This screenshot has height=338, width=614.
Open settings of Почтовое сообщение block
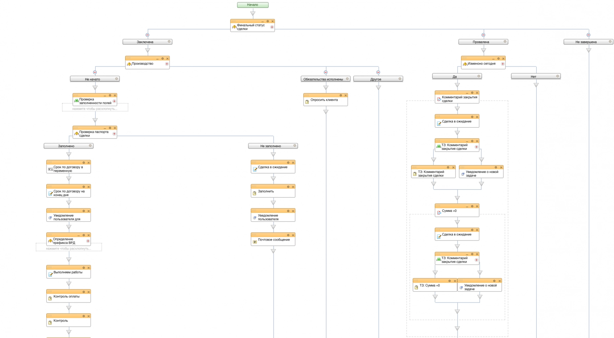point(288,235)
